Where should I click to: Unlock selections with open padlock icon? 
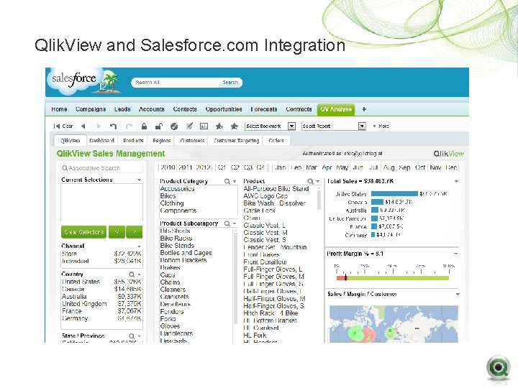[x=159, y=126]
